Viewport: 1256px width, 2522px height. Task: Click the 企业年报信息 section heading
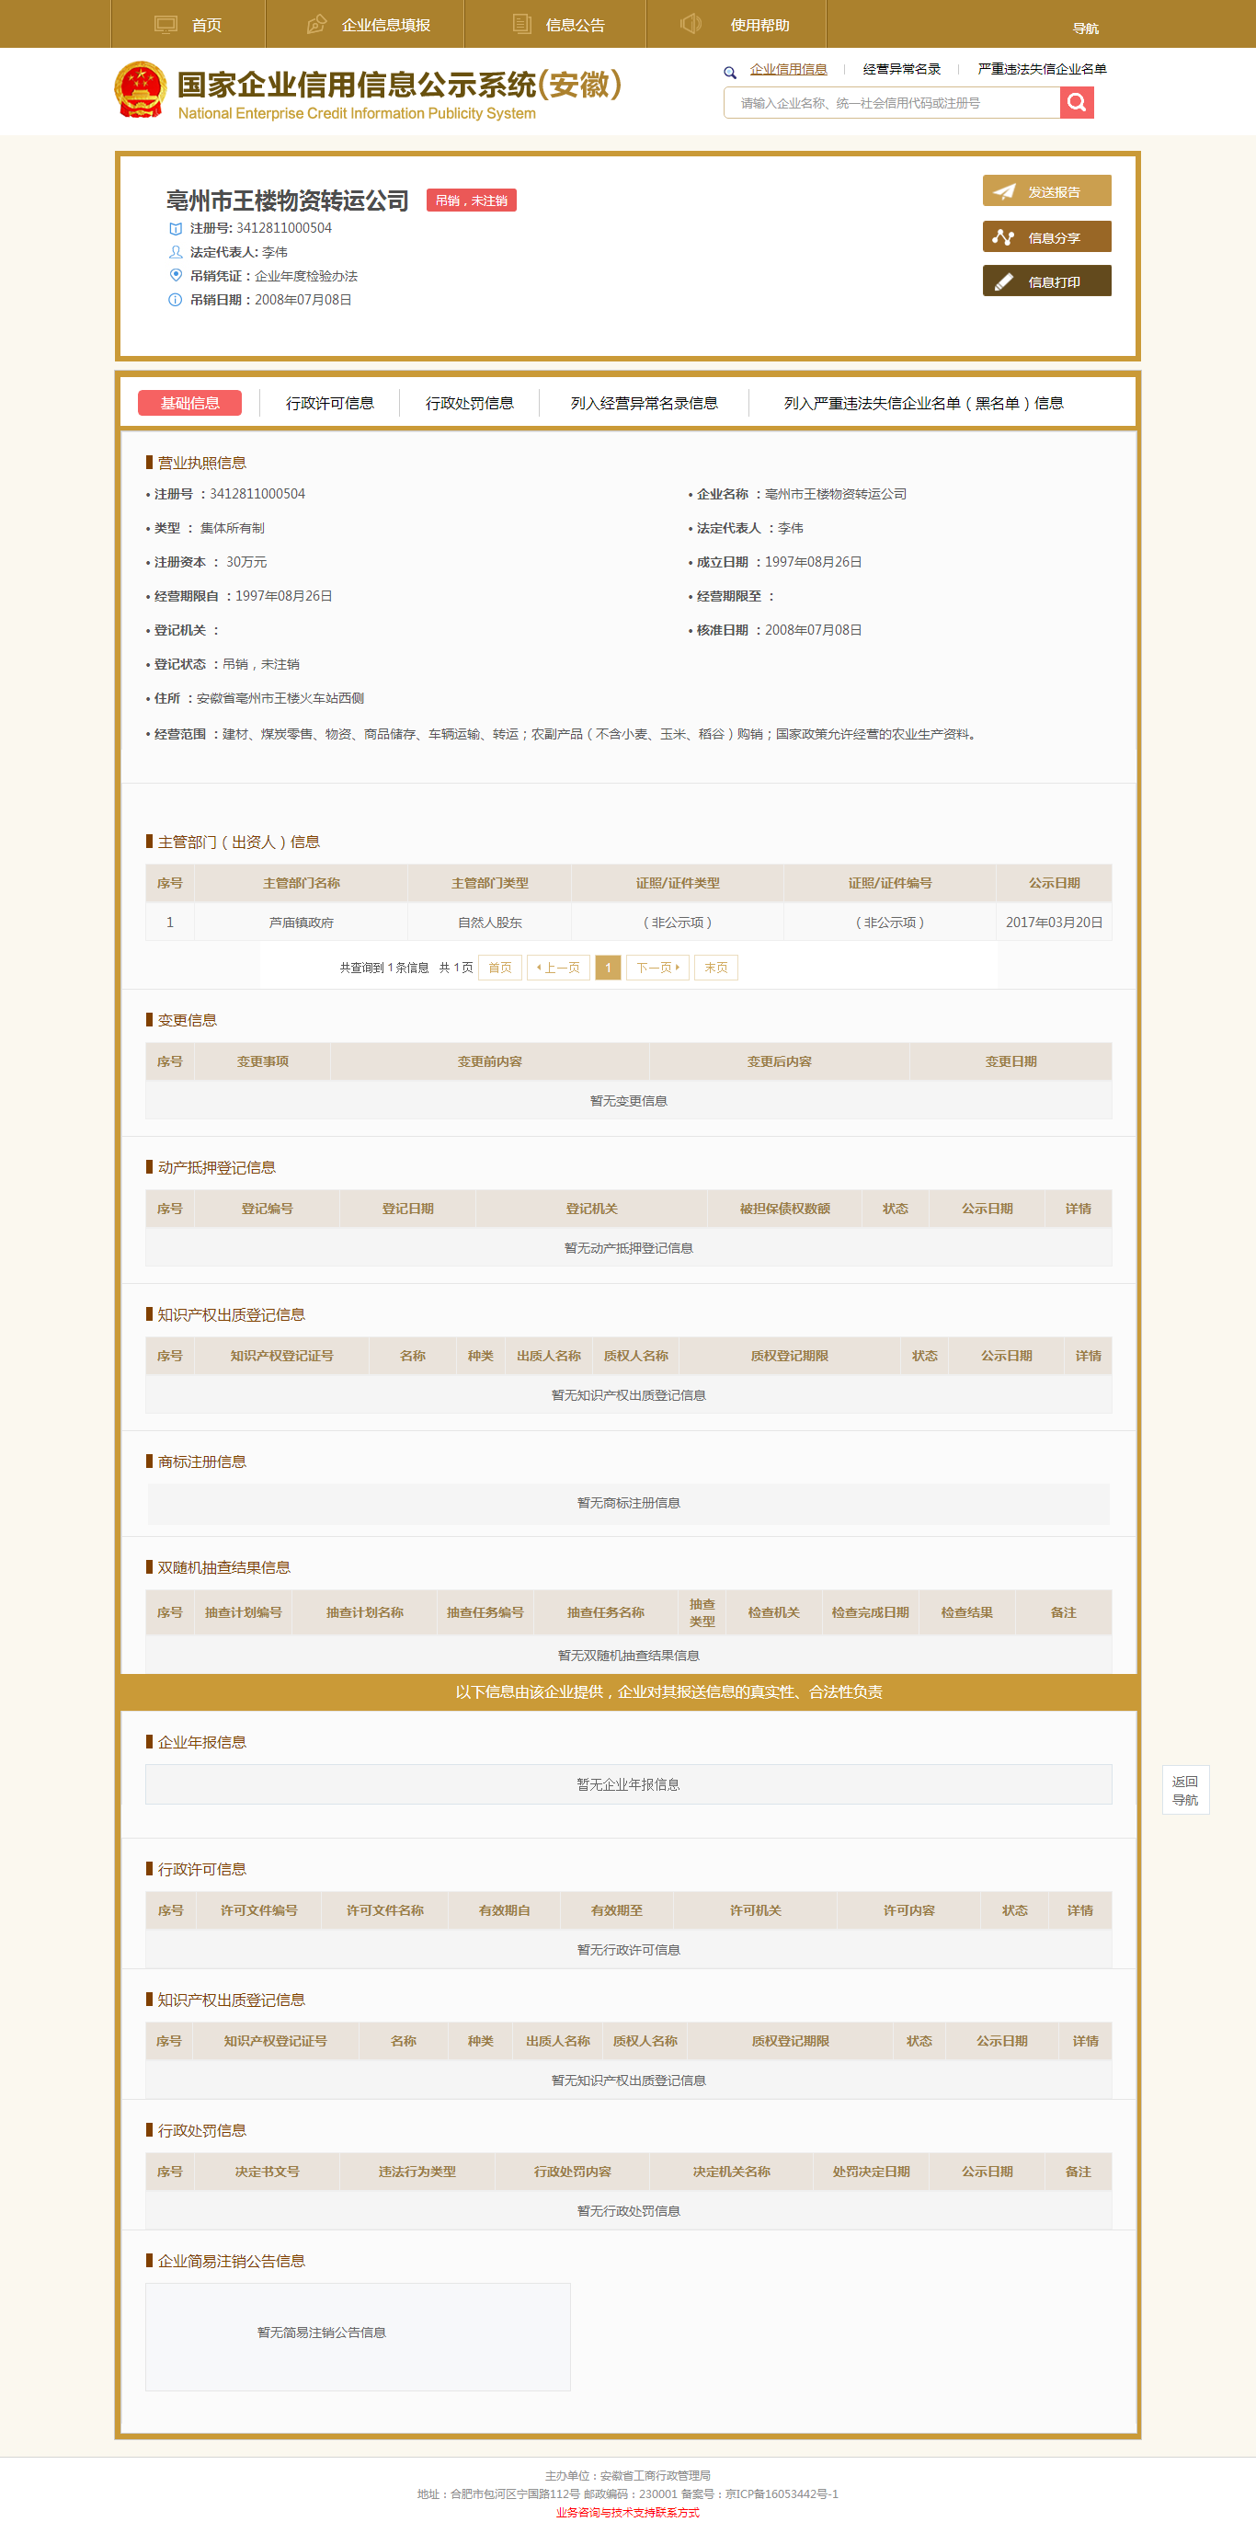(x=201, y=1743)
